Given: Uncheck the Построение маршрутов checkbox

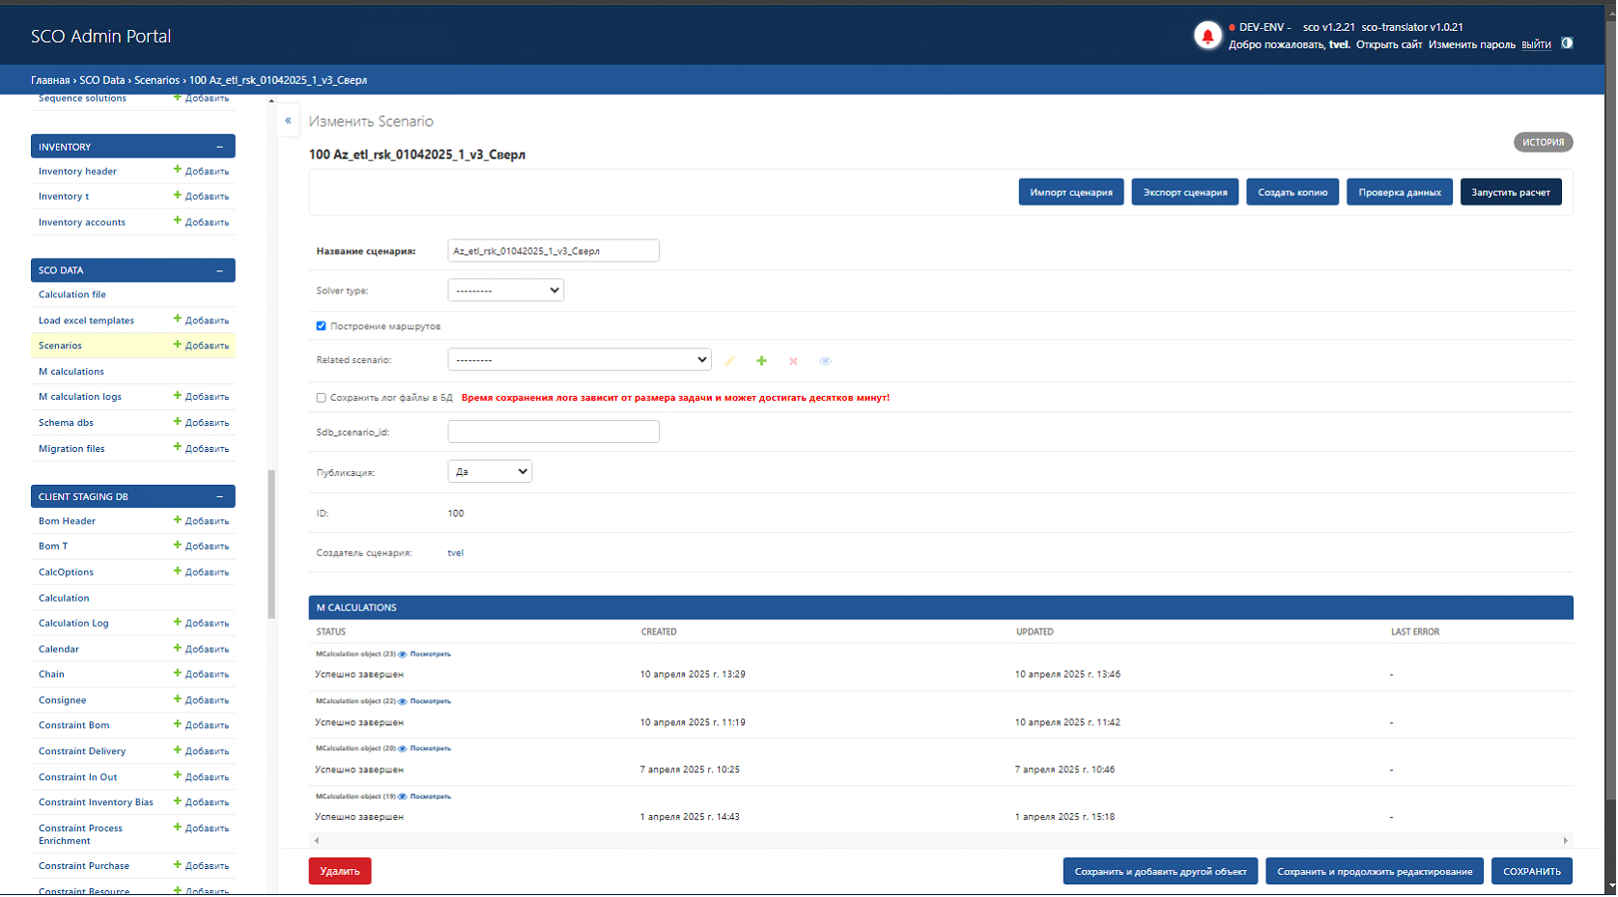Looking at the screenshot, I should (x=321, y=326).
